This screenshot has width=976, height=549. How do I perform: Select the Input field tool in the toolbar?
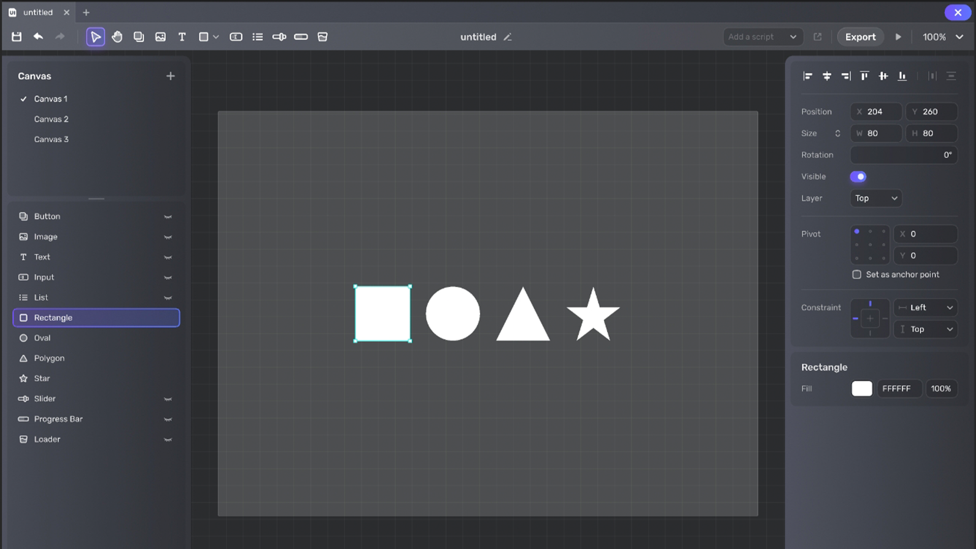pyautogui.click(x=236, y=37)
